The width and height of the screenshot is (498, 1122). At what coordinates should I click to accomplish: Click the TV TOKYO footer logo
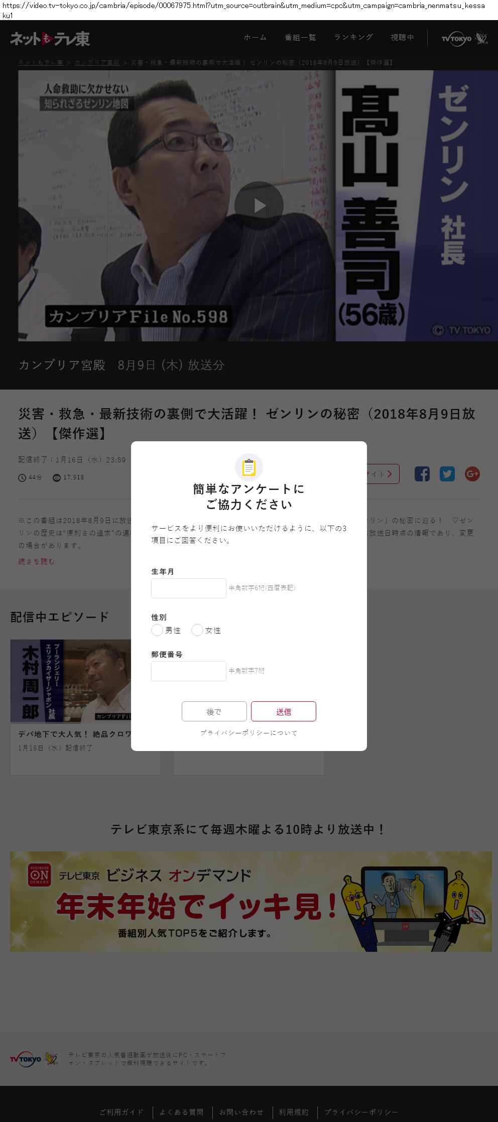click(x=34, y=1059)
